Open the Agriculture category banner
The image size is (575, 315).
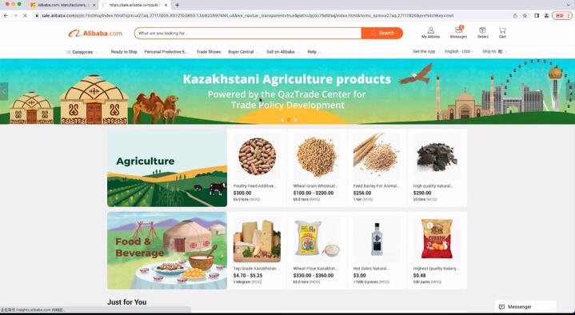167,168
